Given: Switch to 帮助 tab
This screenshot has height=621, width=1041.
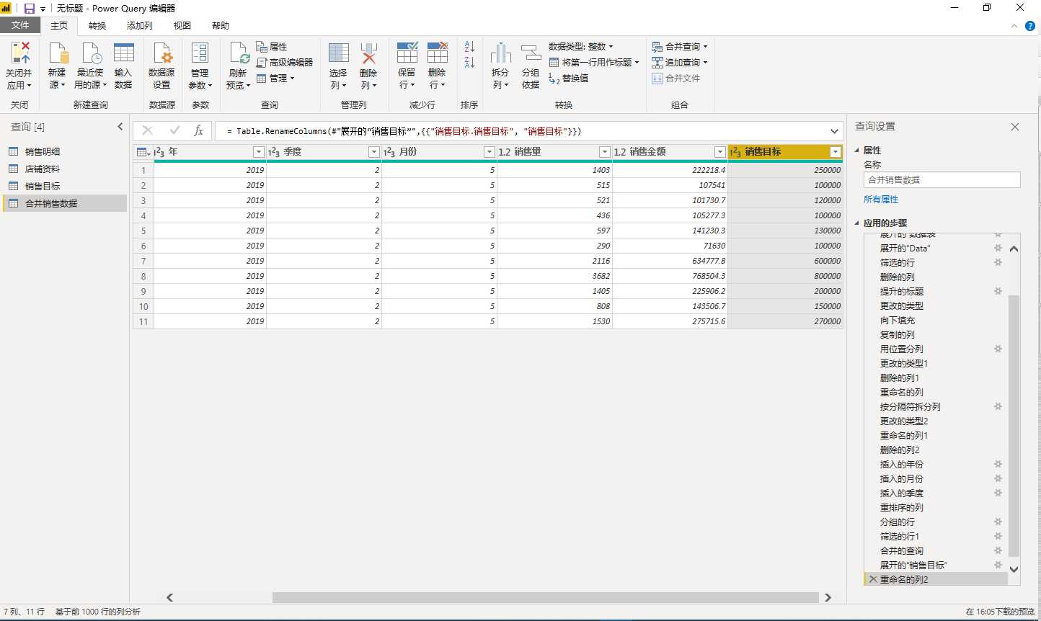Looking at the screenshot, I should 221,26.
